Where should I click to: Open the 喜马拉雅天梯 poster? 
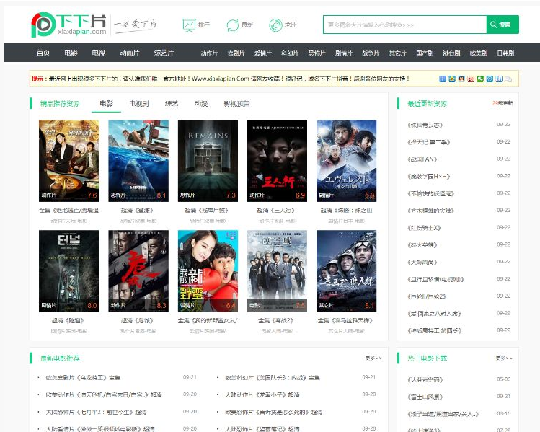point(347,271)
